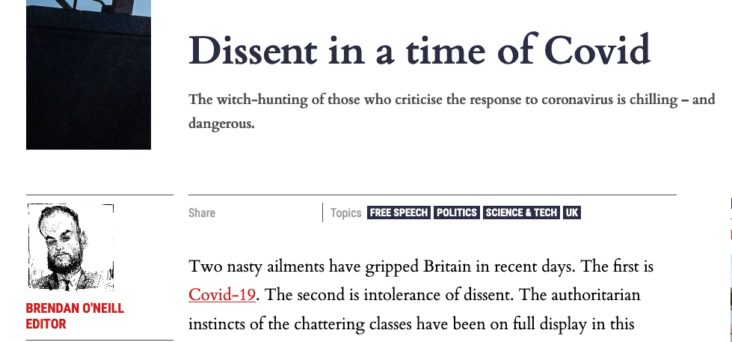The width and height of the screenshot is (732, 342).
Task: Click the EDITOR title under author name
Action: pos(46,324)
